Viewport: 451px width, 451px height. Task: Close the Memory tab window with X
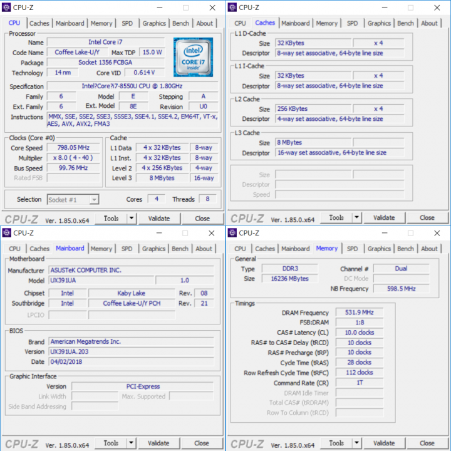pyautogui.click(x=437, y=233)
